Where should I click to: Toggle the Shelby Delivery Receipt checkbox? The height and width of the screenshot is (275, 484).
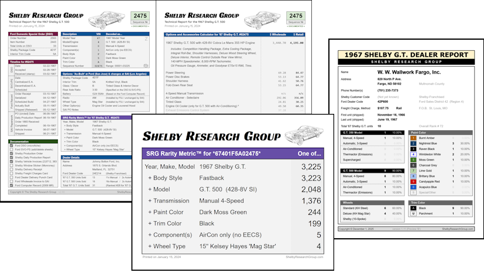[x=12, y=169]
